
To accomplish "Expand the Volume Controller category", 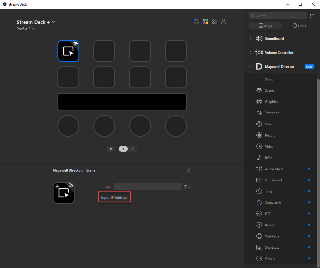I will 251,52.
